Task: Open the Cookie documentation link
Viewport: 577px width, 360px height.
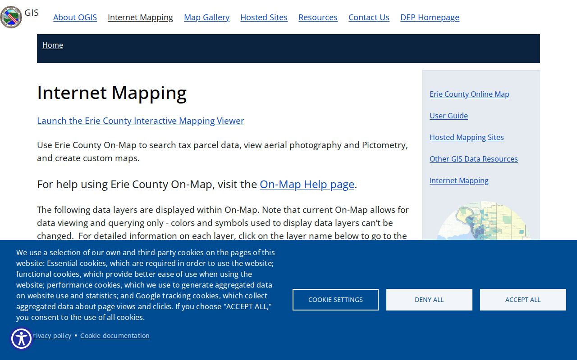Action: [x=115, y=336]
